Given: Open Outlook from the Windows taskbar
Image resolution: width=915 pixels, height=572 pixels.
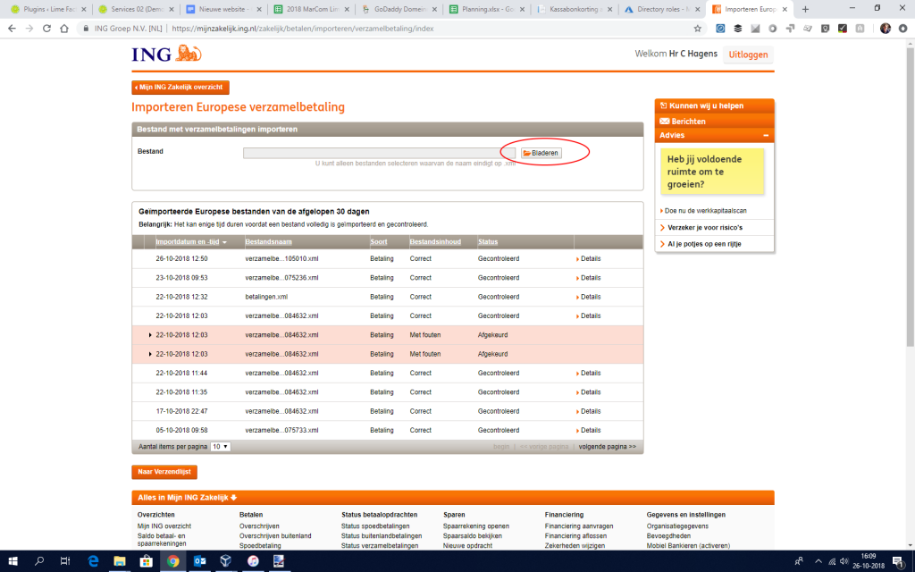Looking at the screenshot, I should coord(199,561).
